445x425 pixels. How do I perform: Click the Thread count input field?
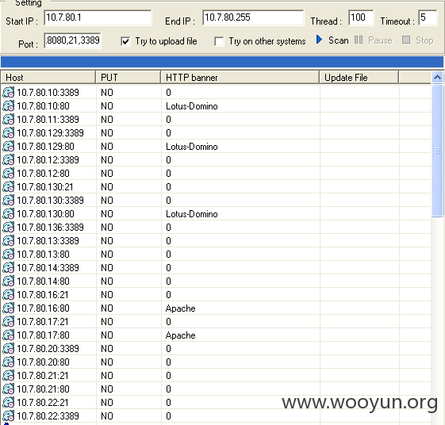[x=361, y=17]
